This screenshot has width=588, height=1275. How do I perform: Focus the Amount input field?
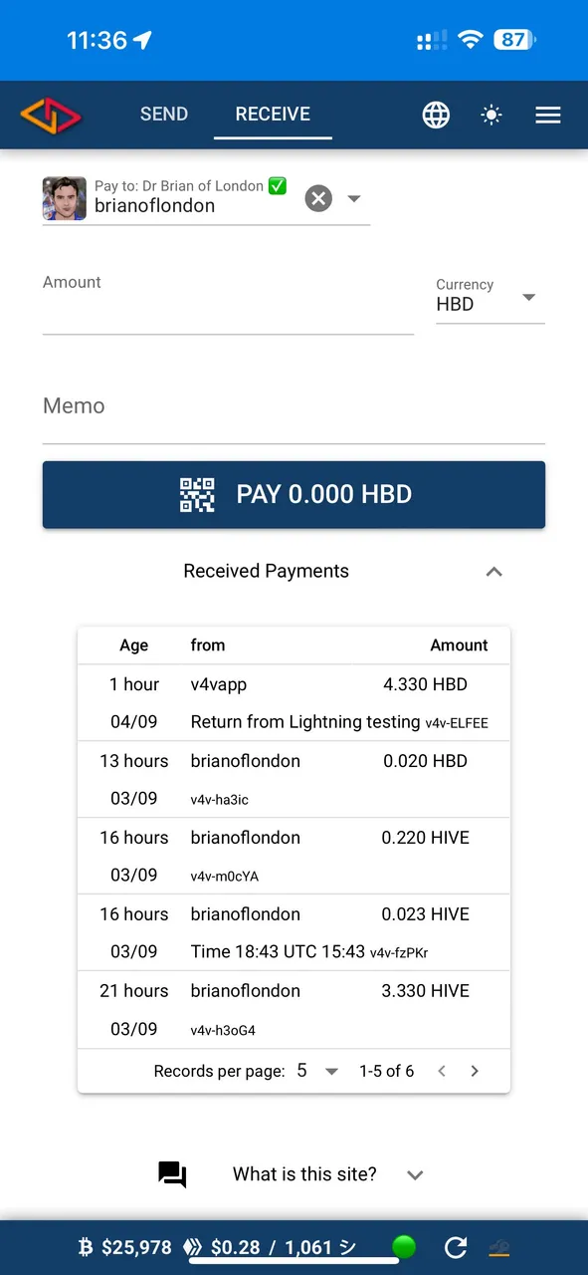[x=228, y=303]
